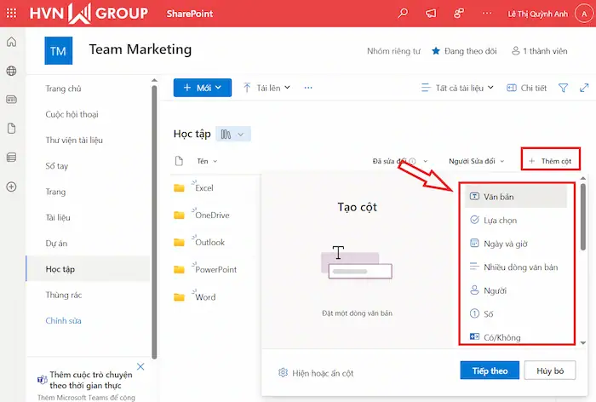The height and width of the screenshot is (402, 596).
Task: Open the globe sites icon in the left rail
Action: [11, 71]
